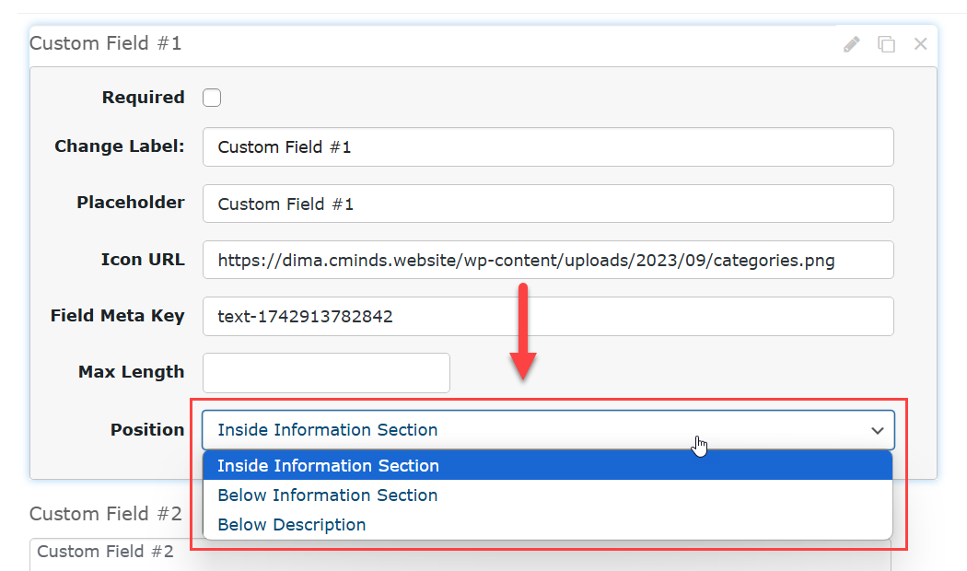Edit Custom Field #1 with pencil icon
967x571 pixels.
point(852,44)
